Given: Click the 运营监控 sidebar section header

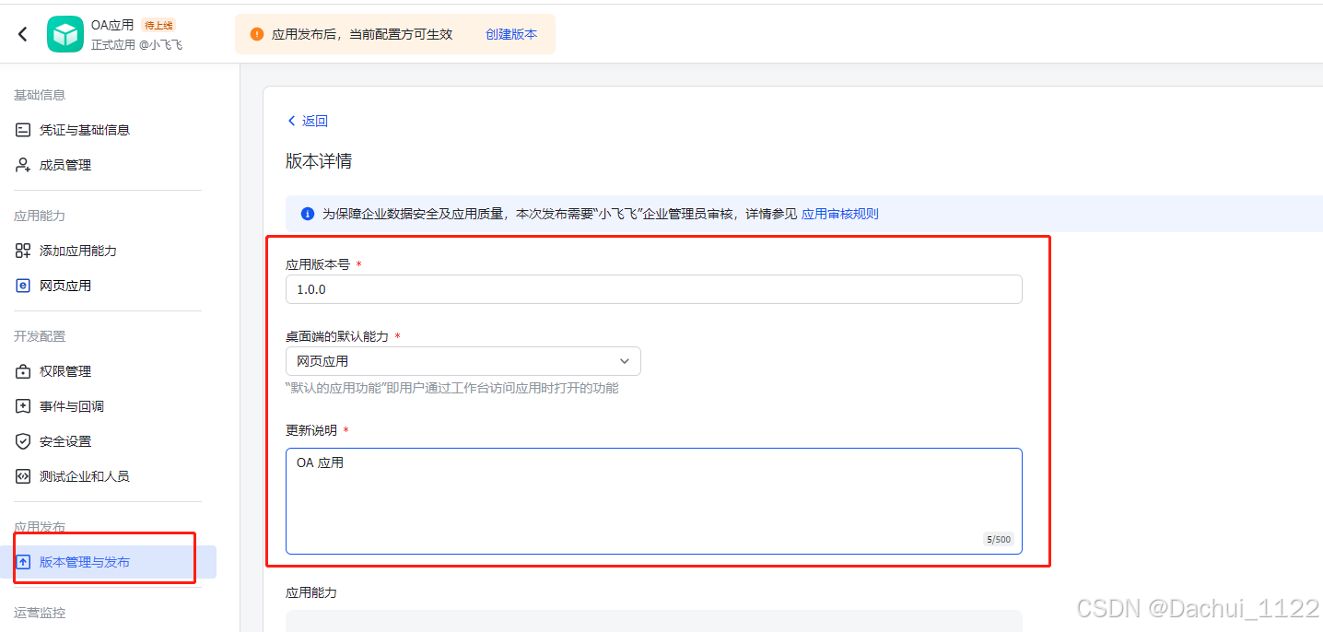Looking at the screenshot, I should (x=40, y=613).
